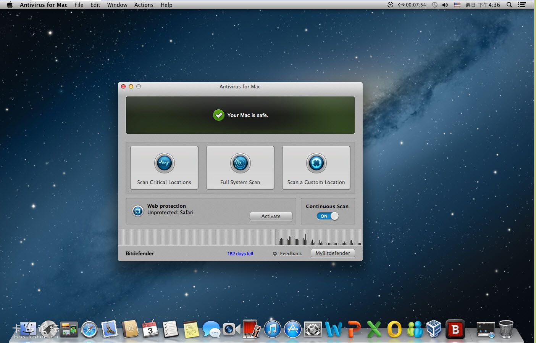This screenshot has height=343, width=536.
Task: Click the 'Unprotected: Safari' status text
Action: click(170, 213)
